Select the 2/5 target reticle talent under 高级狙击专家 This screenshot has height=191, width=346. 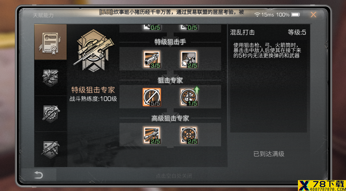189,135
